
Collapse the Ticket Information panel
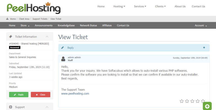click(47, 37)
